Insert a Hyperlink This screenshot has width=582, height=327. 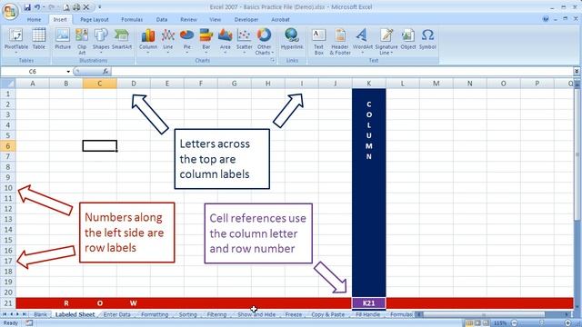pos(292,39)
